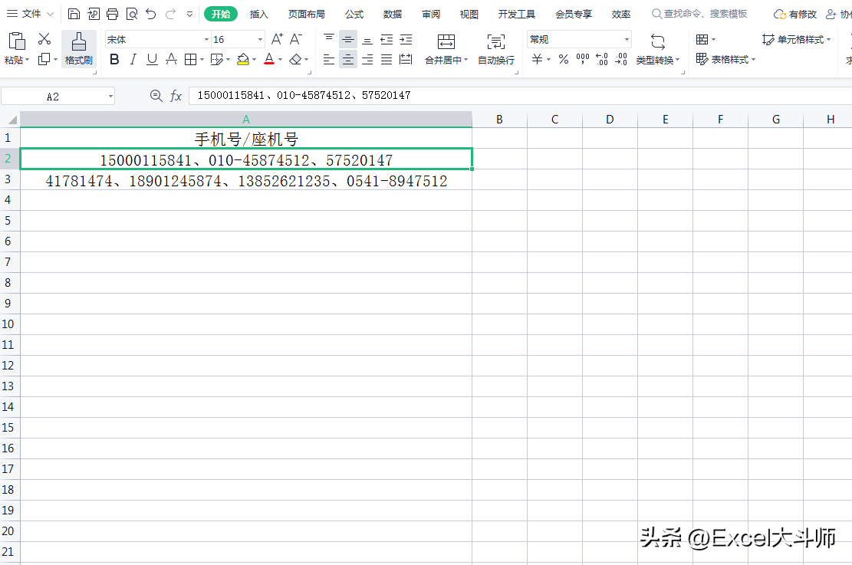Image resolution: width=852 pixels, height=565 pixels.
Task: Decrease decimal places
Action: point(621,59)
